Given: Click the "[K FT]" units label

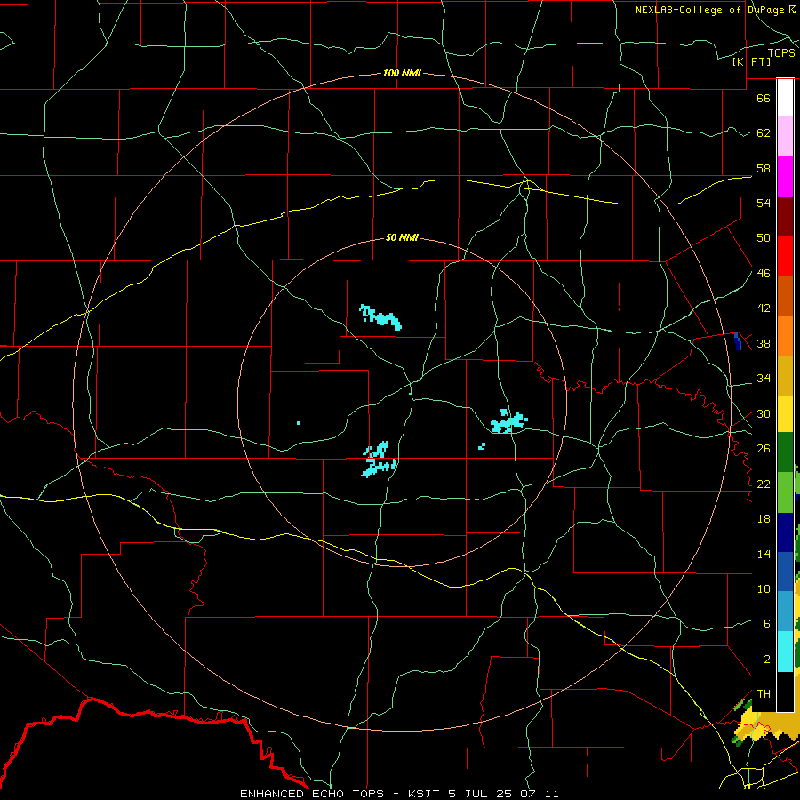Looking at the screenshot, I should (x=751, y=61).
